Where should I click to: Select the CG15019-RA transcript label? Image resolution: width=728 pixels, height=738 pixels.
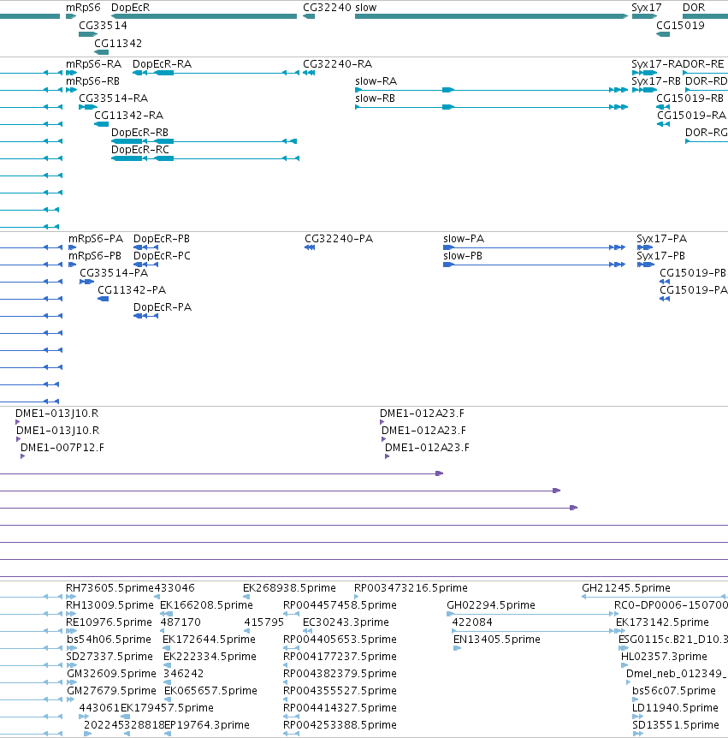click(692, 116)
